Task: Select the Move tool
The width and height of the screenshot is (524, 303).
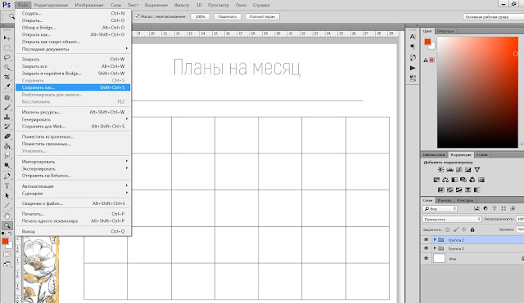Action: pyautogui.click(x=7, y=38)
